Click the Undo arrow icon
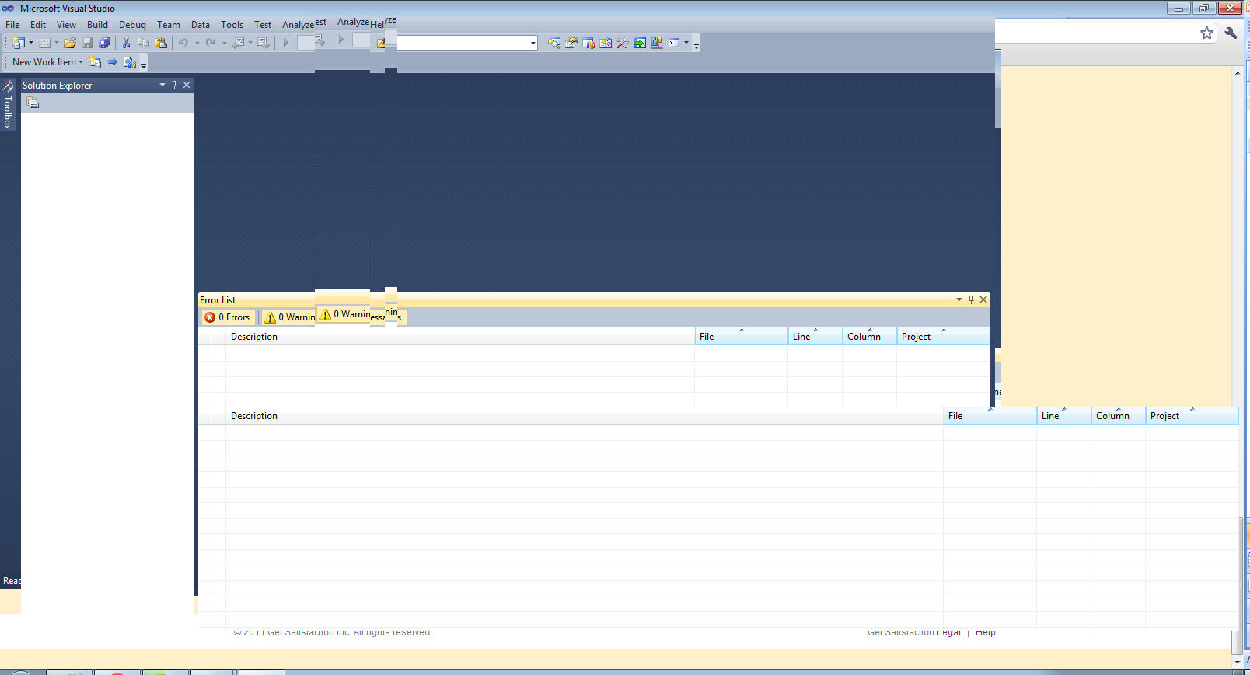 (x=183, y=43)
